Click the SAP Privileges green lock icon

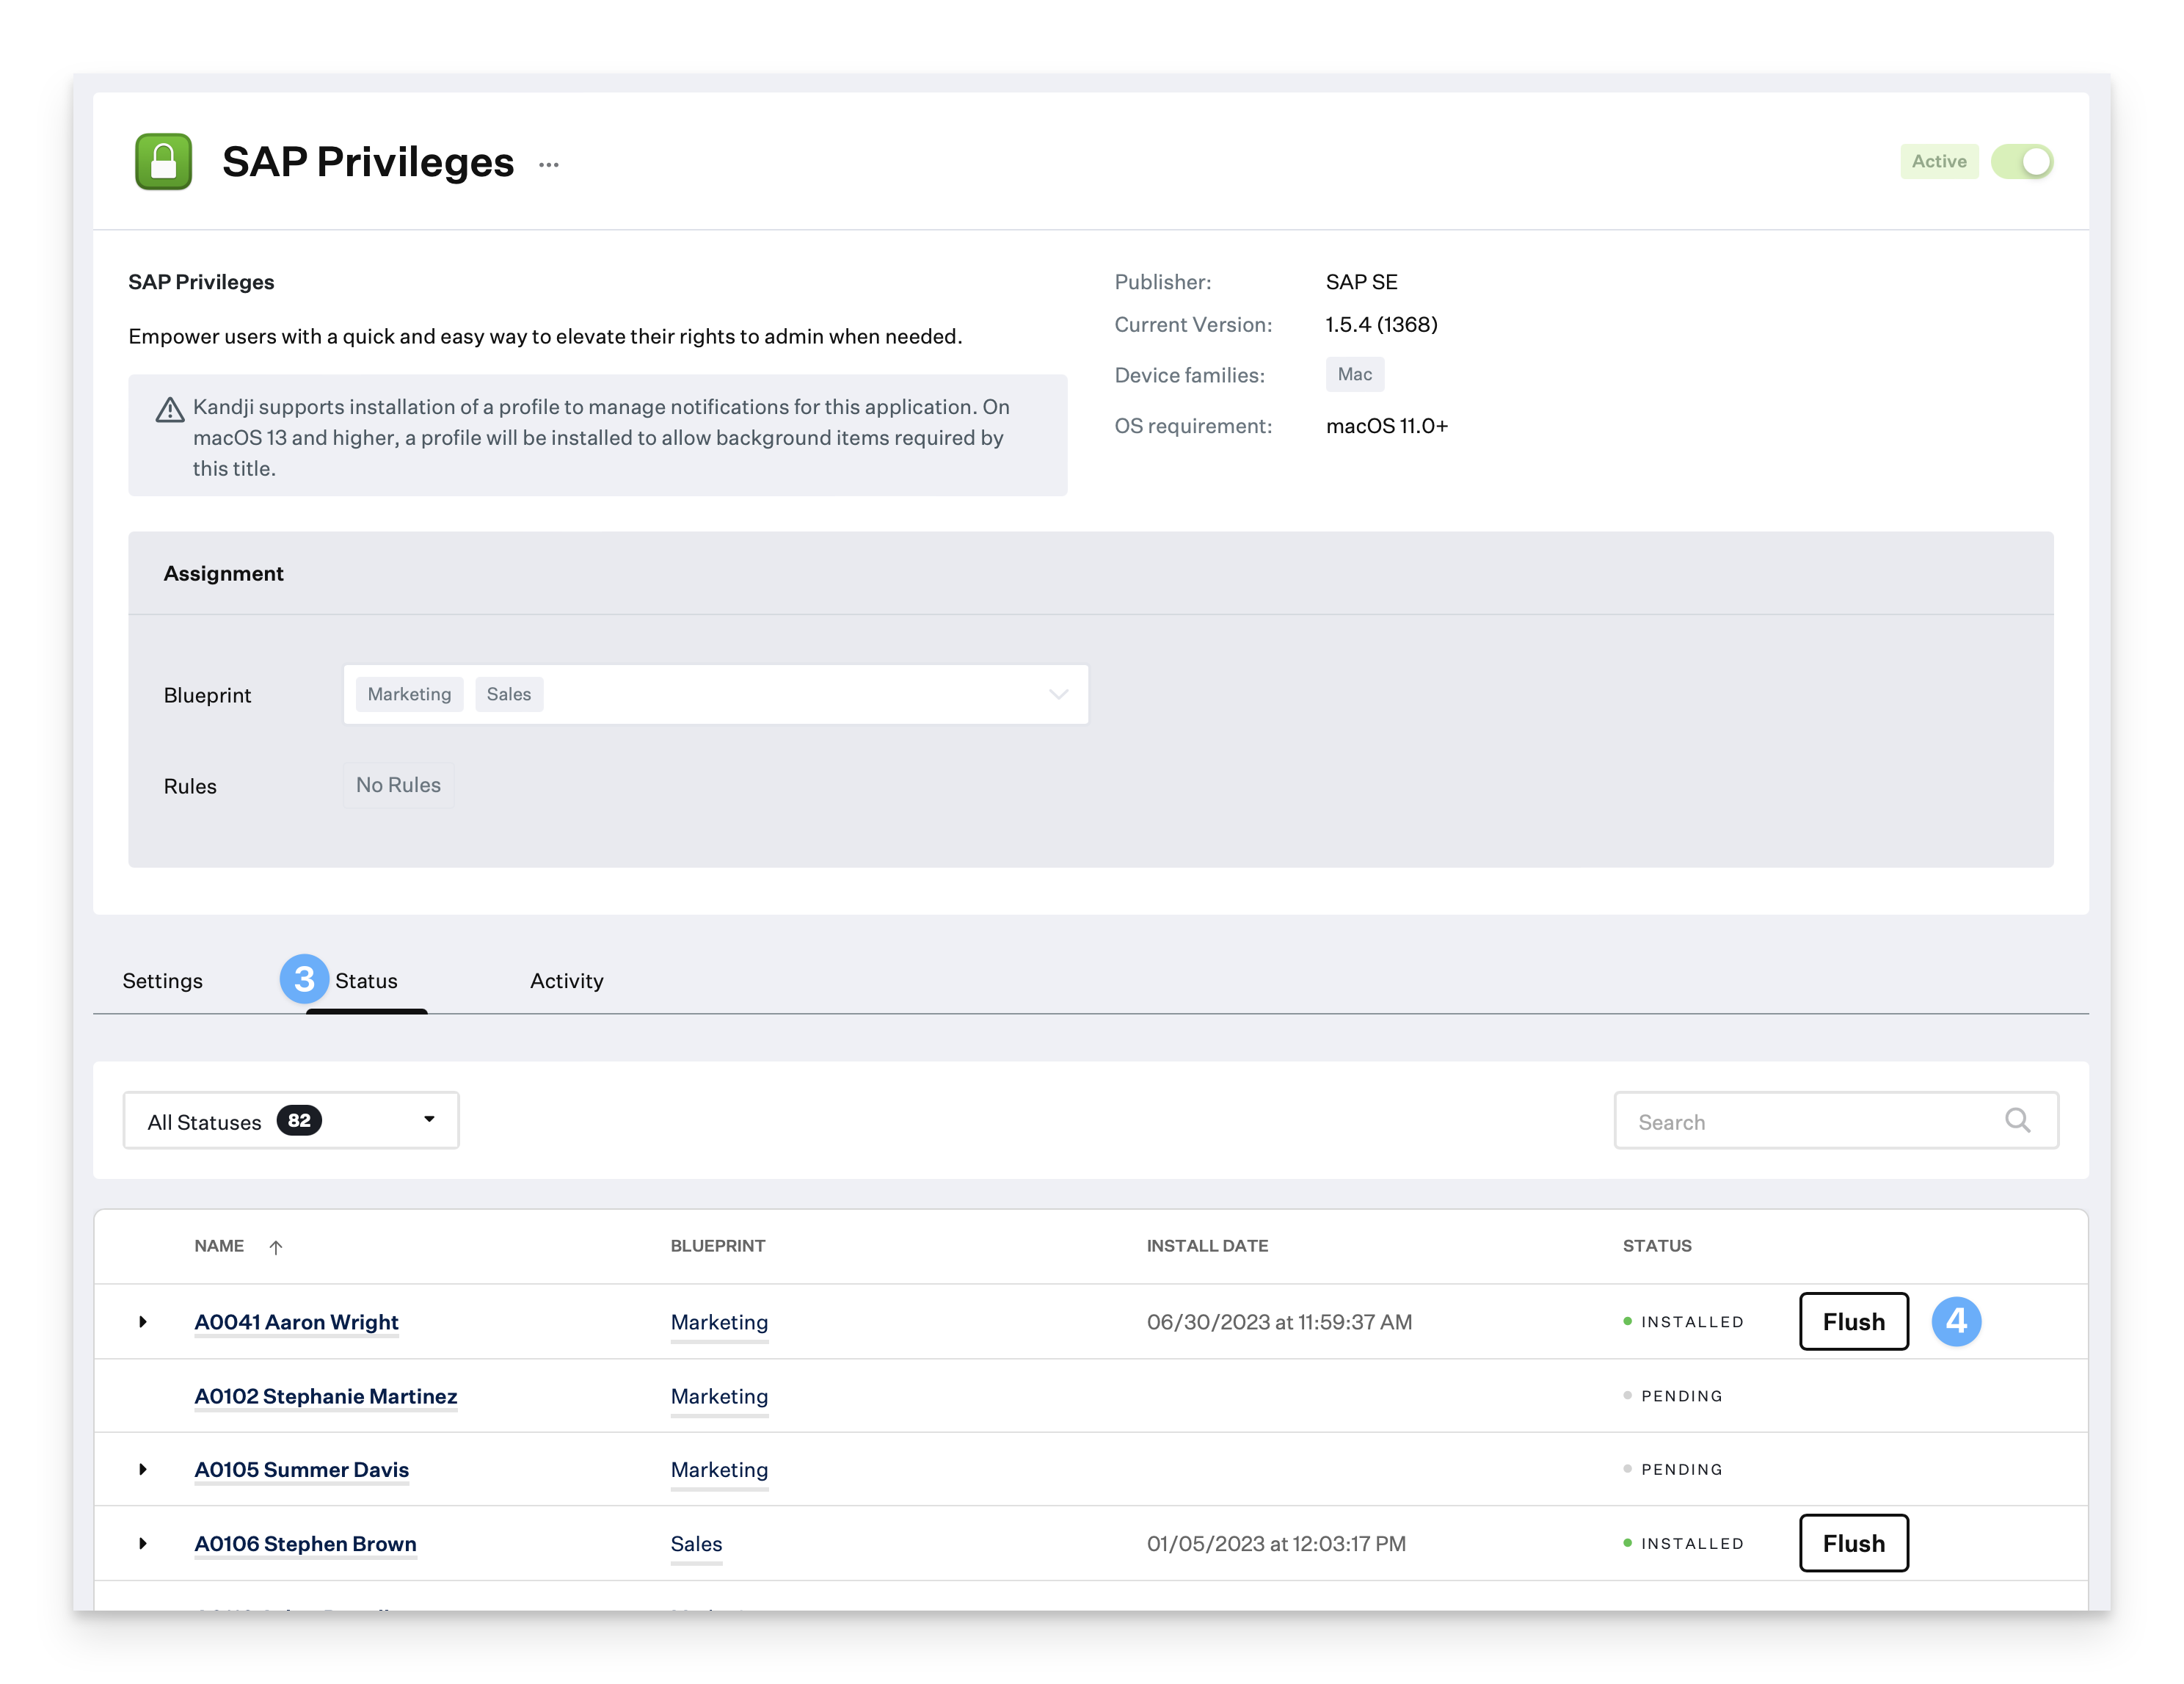coord(163,162)
